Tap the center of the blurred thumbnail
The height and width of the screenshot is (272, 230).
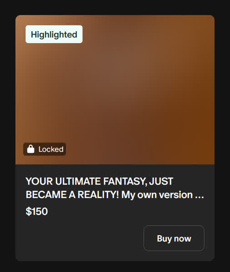115,90
